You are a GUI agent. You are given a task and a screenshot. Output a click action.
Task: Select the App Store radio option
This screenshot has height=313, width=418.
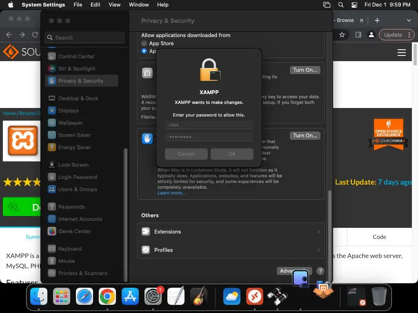click(x=144, y=43)
